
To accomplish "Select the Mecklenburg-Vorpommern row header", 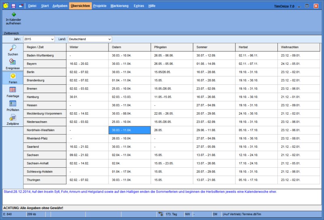I will [x=45, y=113].
